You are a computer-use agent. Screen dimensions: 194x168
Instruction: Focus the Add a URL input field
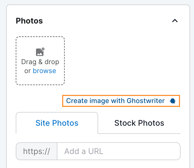pos(118,151)
